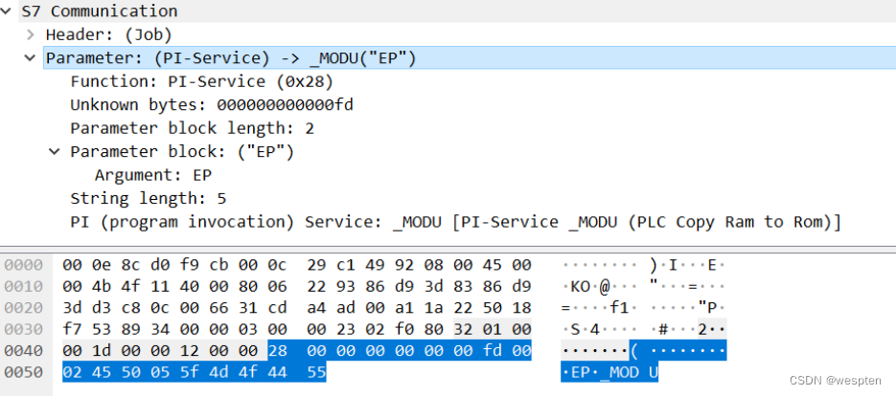Click the Argument: EP field

click(152, 175)
